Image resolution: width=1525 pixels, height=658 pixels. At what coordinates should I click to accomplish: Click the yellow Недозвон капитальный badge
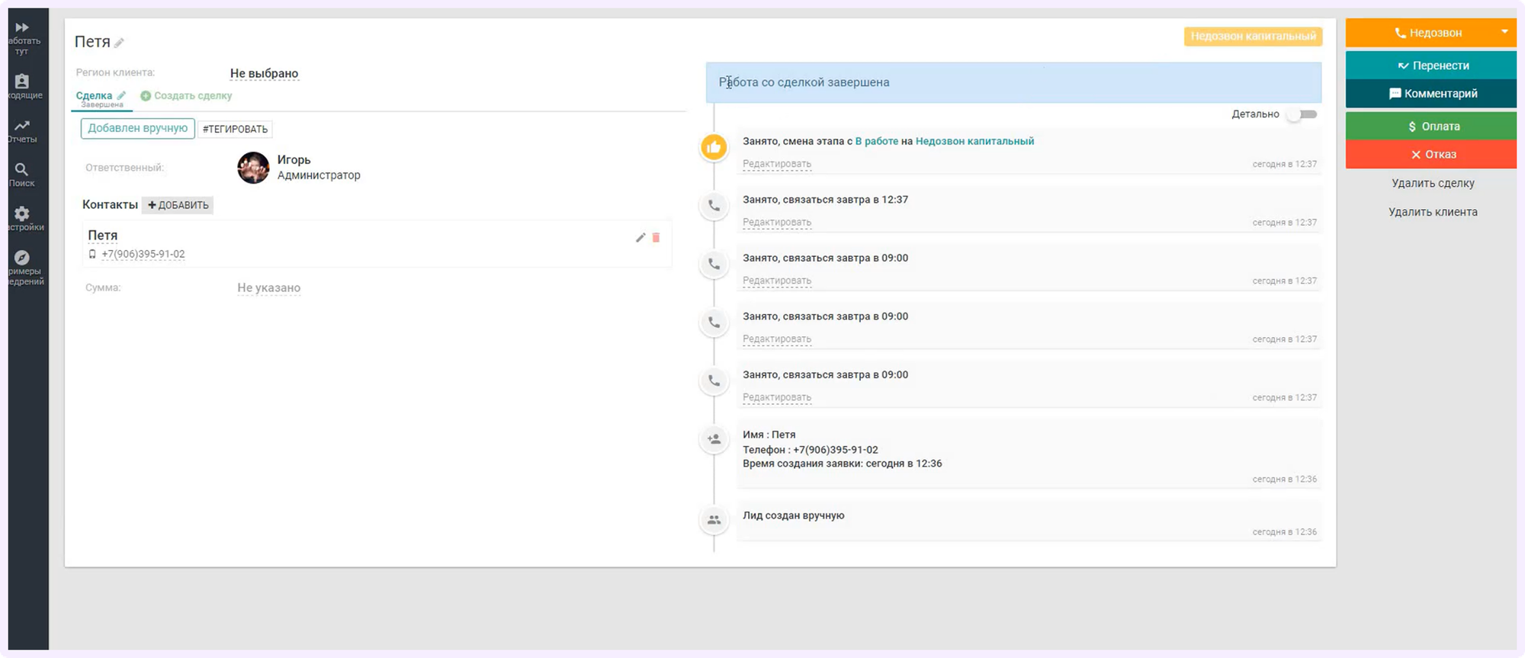(1254, 37)
